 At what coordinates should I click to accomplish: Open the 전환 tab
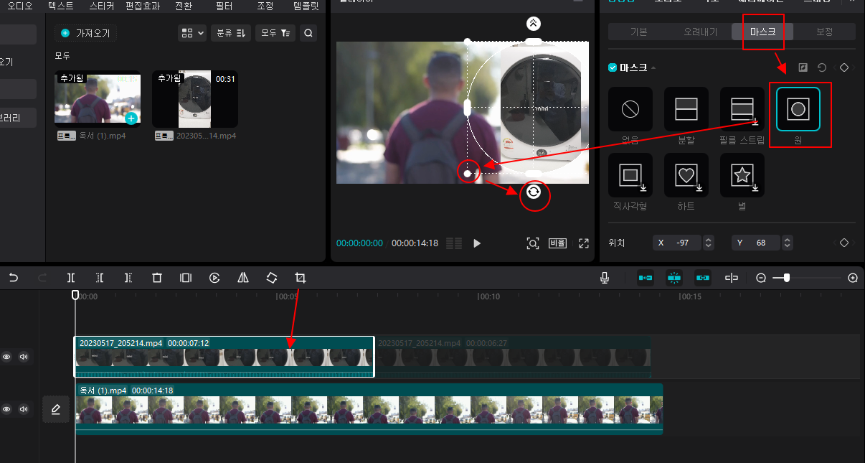(184, 4)
